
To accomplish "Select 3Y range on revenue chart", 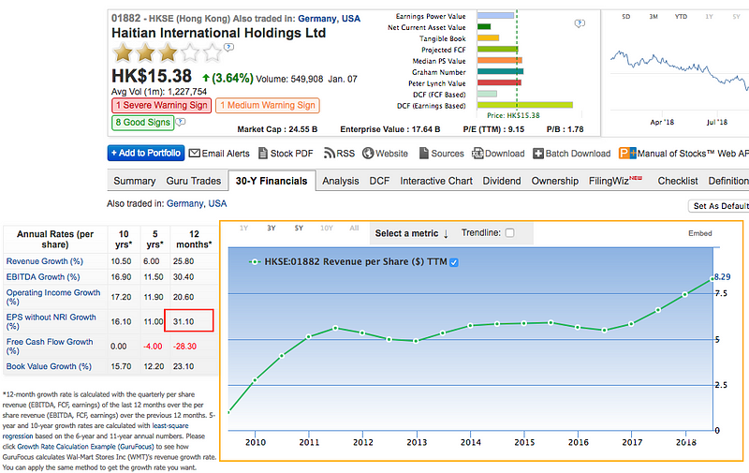I will pos(272,229).
